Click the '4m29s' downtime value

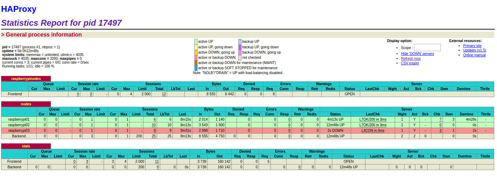(x=471, y=119)
